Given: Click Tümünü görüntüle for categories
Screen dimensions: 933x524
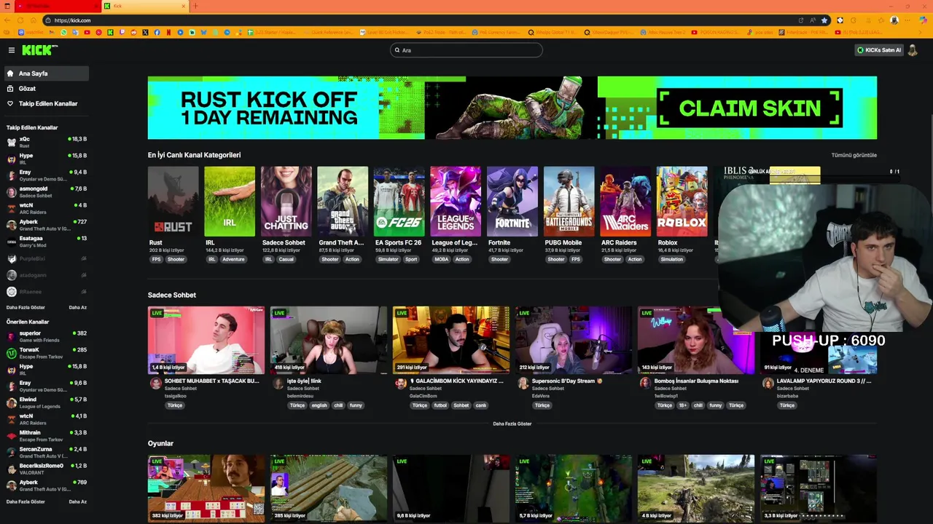Looking at the screenshot, I should click(x=854, y=155).
